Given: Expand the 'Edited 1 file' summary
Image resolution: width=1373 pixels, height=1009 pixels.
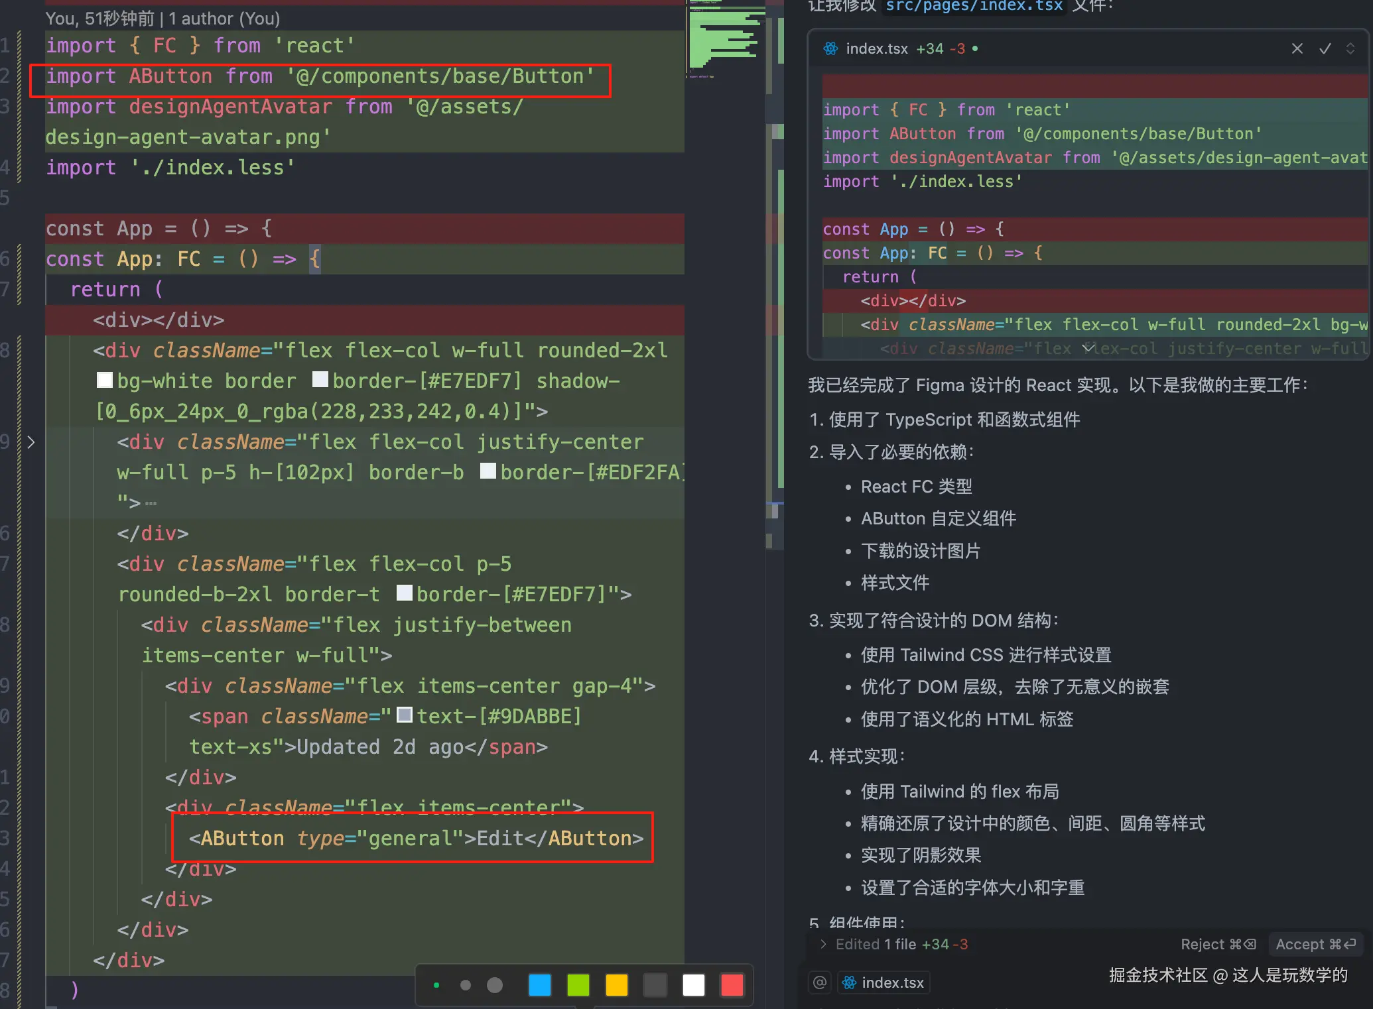Looking at the screenshot, I should coord(823,944).
